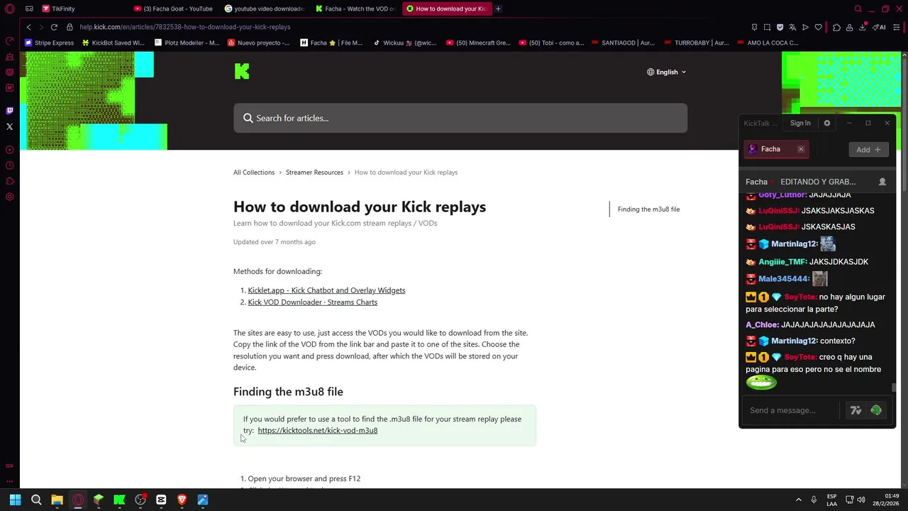
Task: Click the green emote button beside chat input
Action: 876,410
